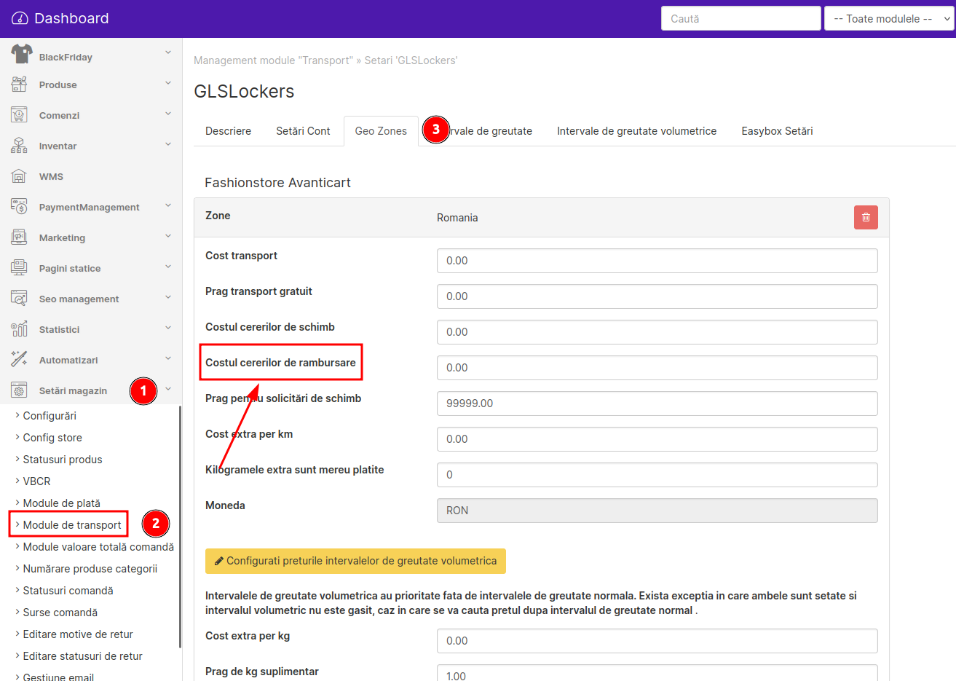Screen dimensions: 956x681
Task: Expand the Statistici menu chevron
Action: [x=168, y=328]
